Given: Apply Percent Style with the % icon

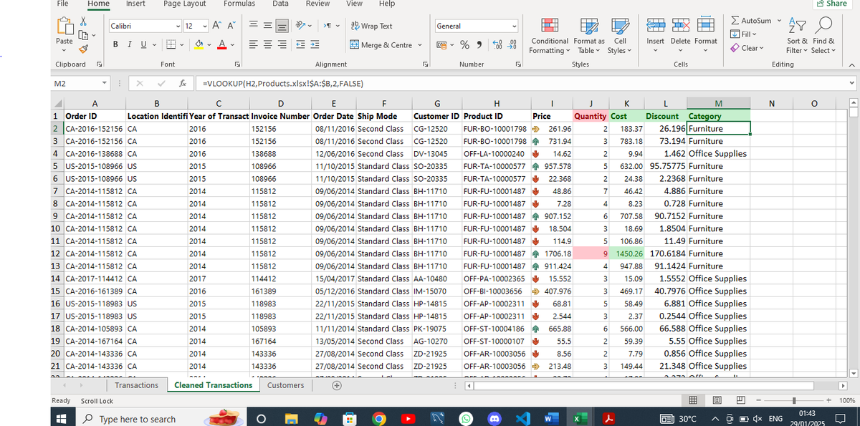Looking at the screenshot, I should [x=464, y=45].
